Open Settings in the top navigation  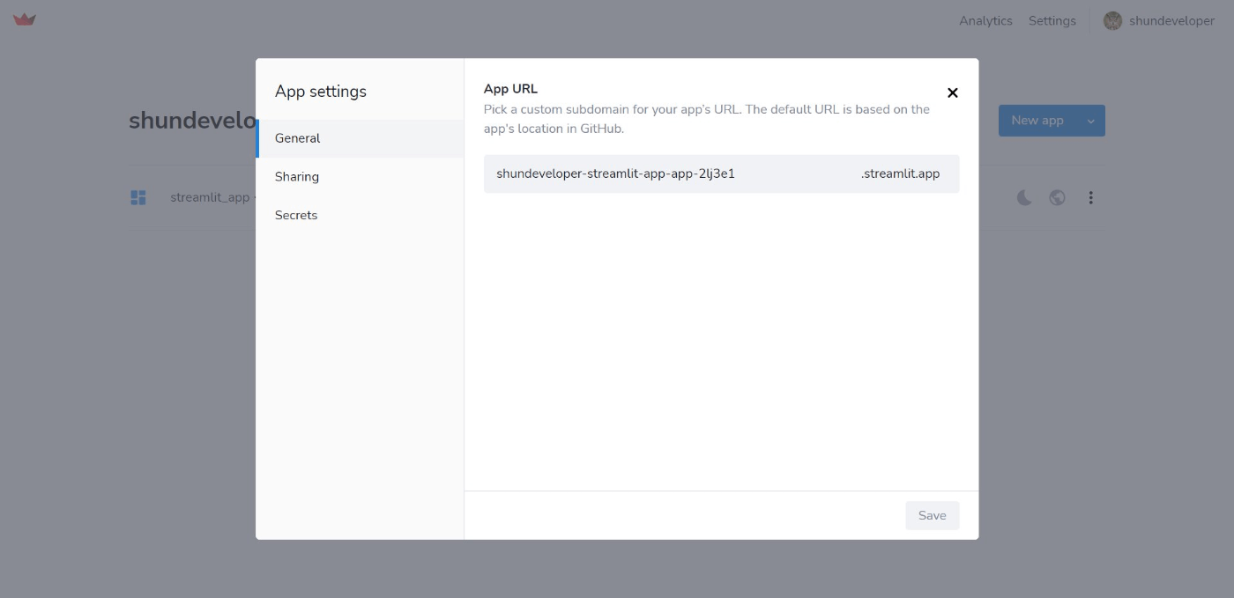pyautogui.click(x=1052, y=21)
